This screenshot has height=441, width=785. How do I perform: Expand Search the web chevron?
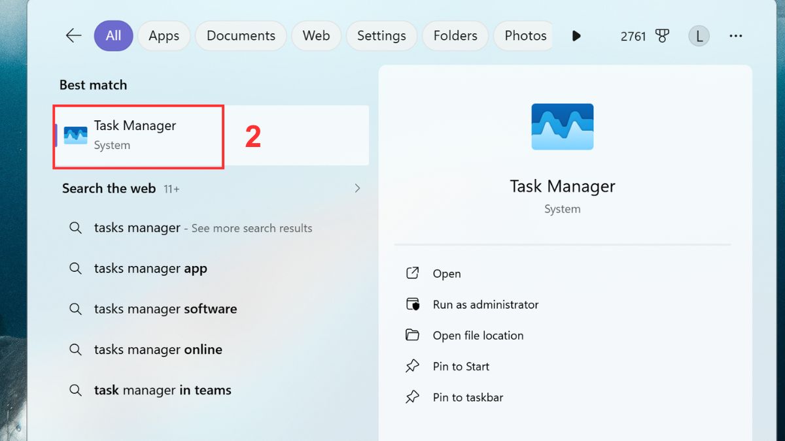click(357, 188)
